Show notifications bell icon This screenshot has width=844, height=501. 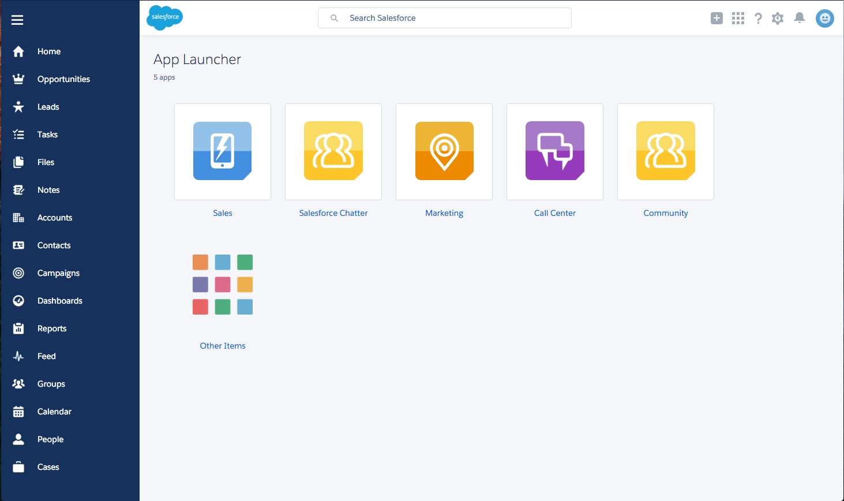coord(800,18)
